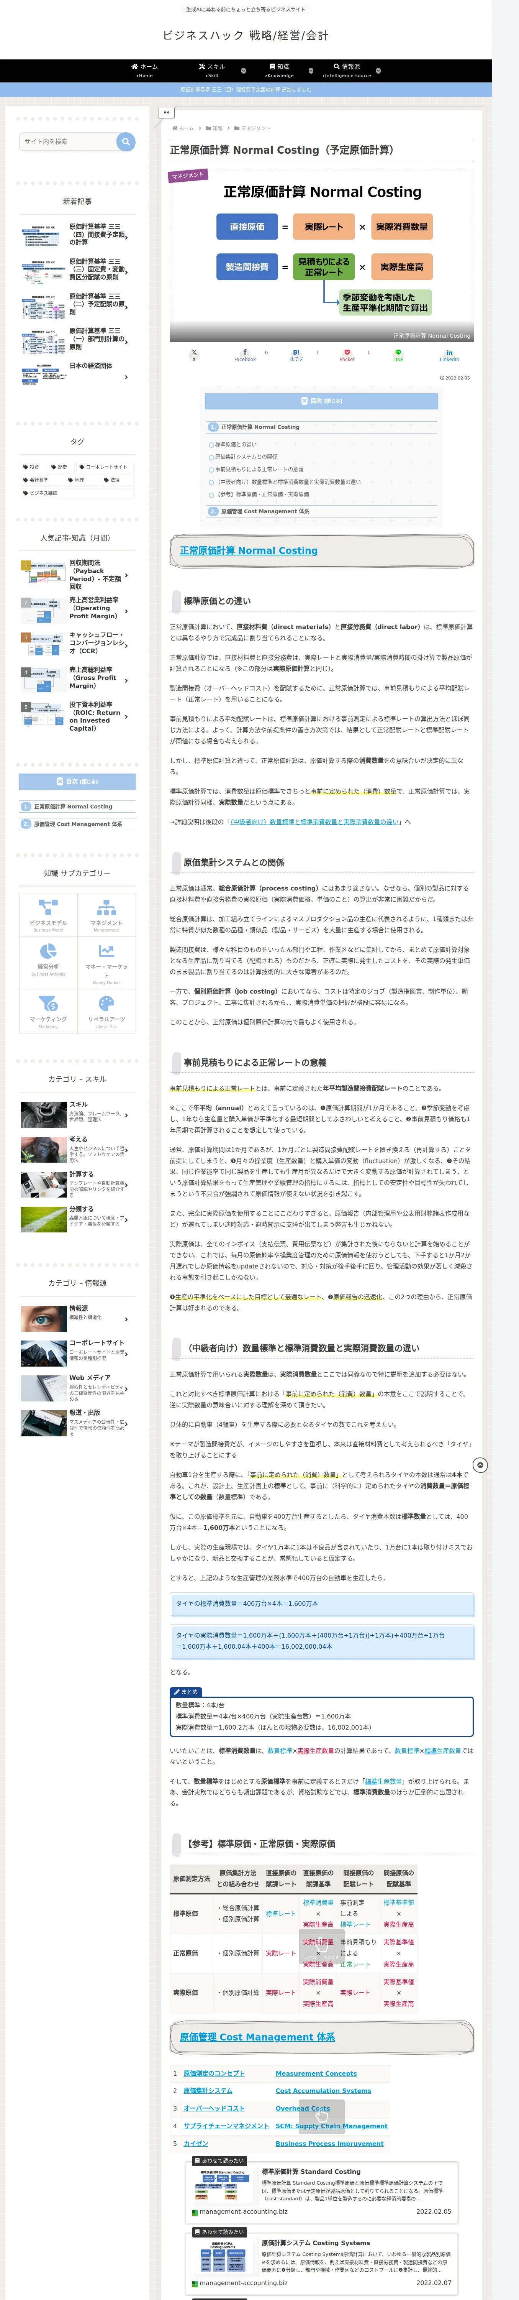Open the 正常原価計算 Normal Costing heading link
Screen dimensions: 519x2300
(249, 551)
